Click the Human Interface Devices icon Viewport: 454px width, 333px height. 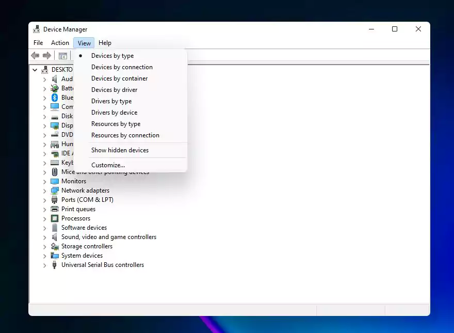[x=55, y=144]
